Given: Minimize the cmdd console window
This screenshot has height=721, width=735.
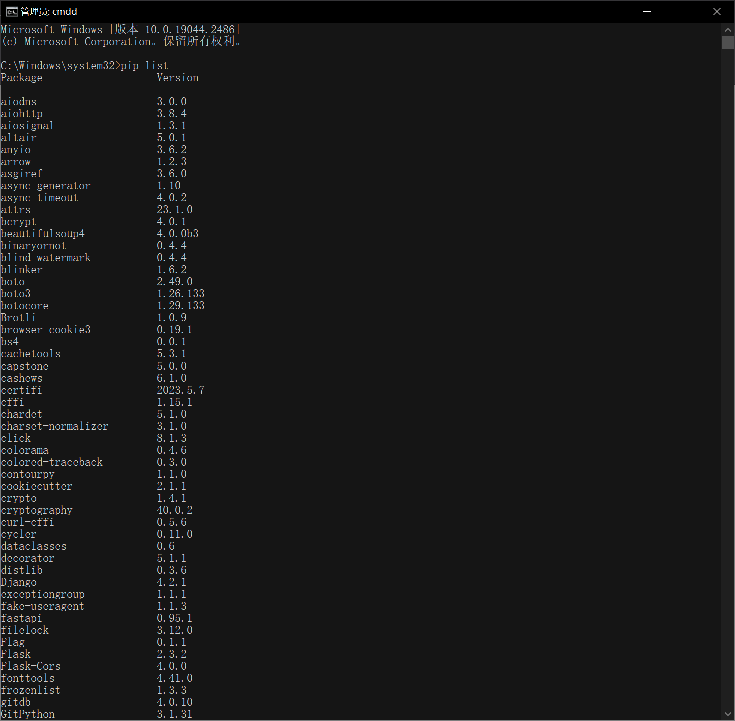Looking at the screenshot, I should pyautogui.click(x=647, y=11).
